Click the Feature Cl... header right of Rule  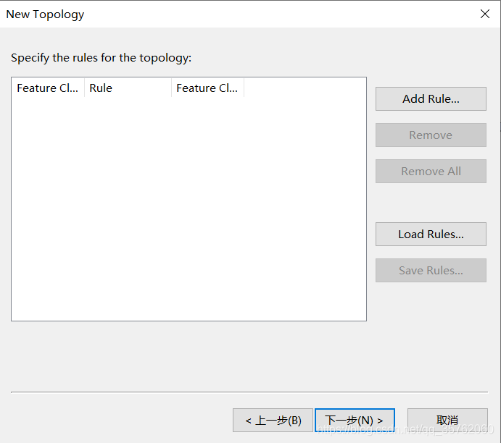click(207, 88)
